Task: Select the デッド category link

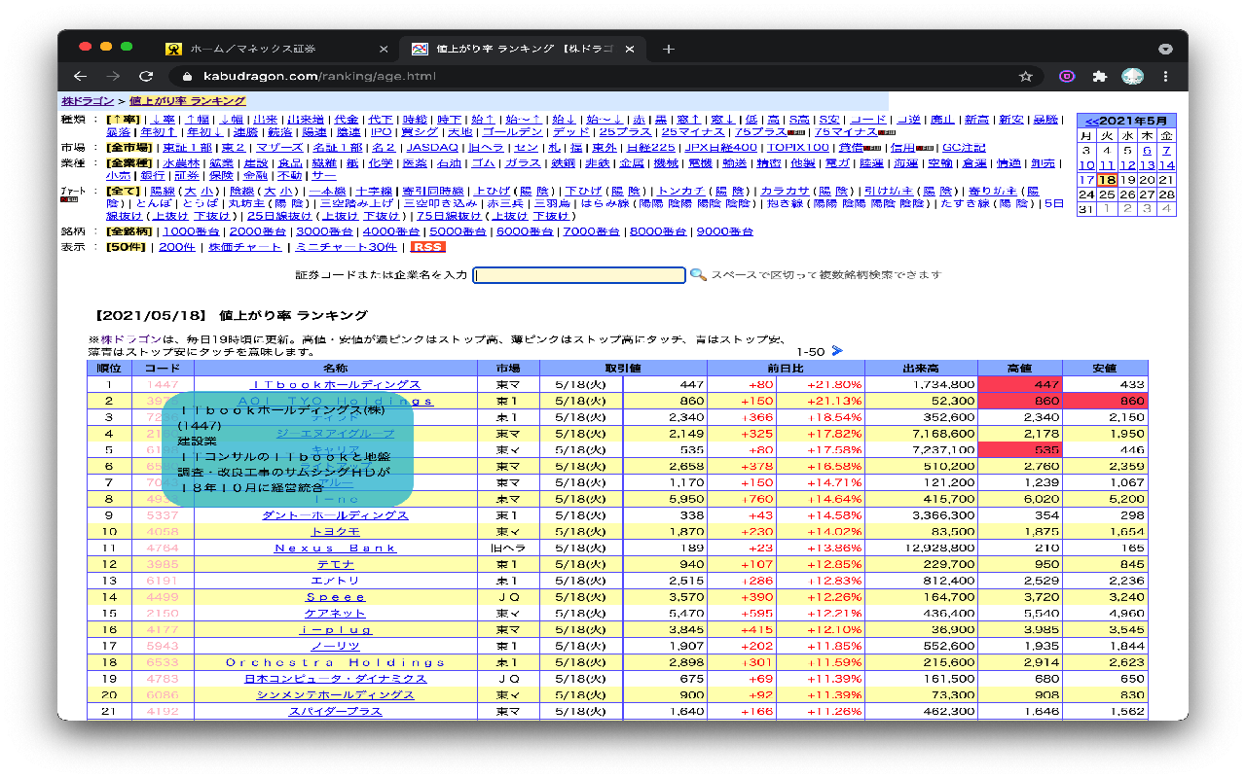Action: (570, 131)
